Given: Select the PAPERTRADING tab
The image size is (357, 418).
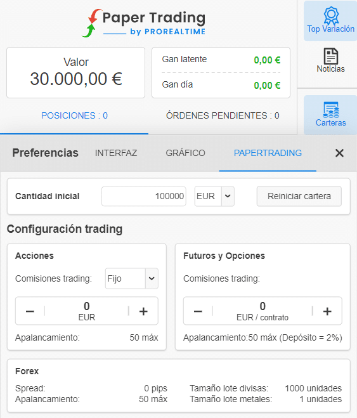Looking at the screenshot, I should [x=268, y=153].
